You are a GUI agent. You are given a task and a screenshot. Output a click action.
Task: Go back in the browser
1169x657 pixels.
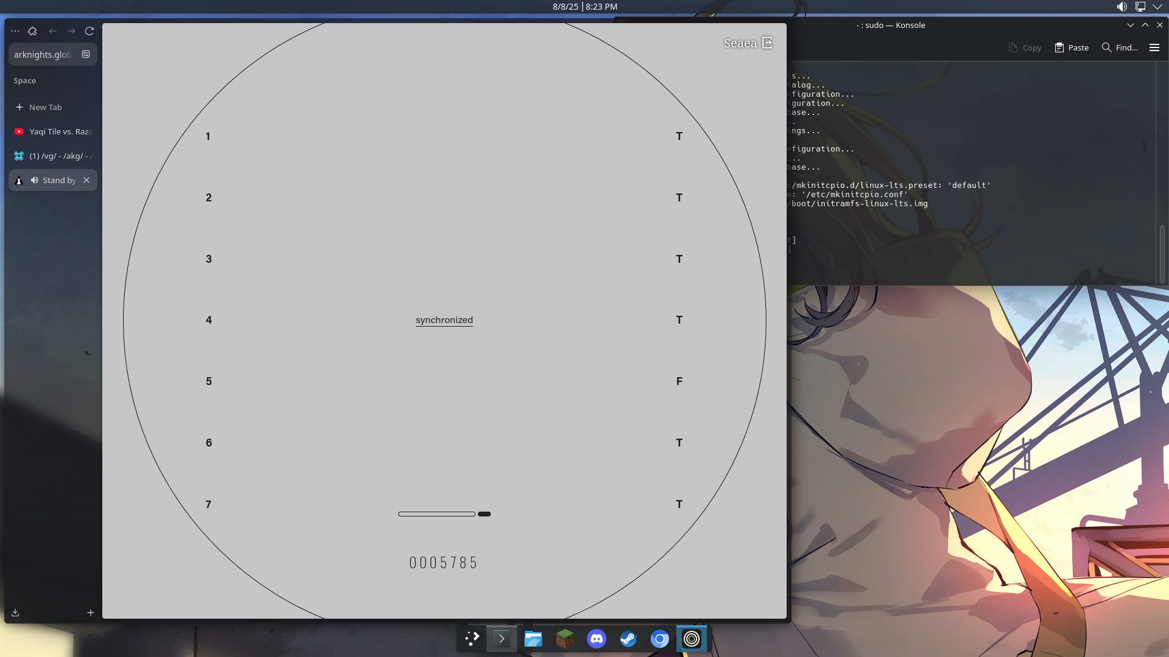click(53, 31)
